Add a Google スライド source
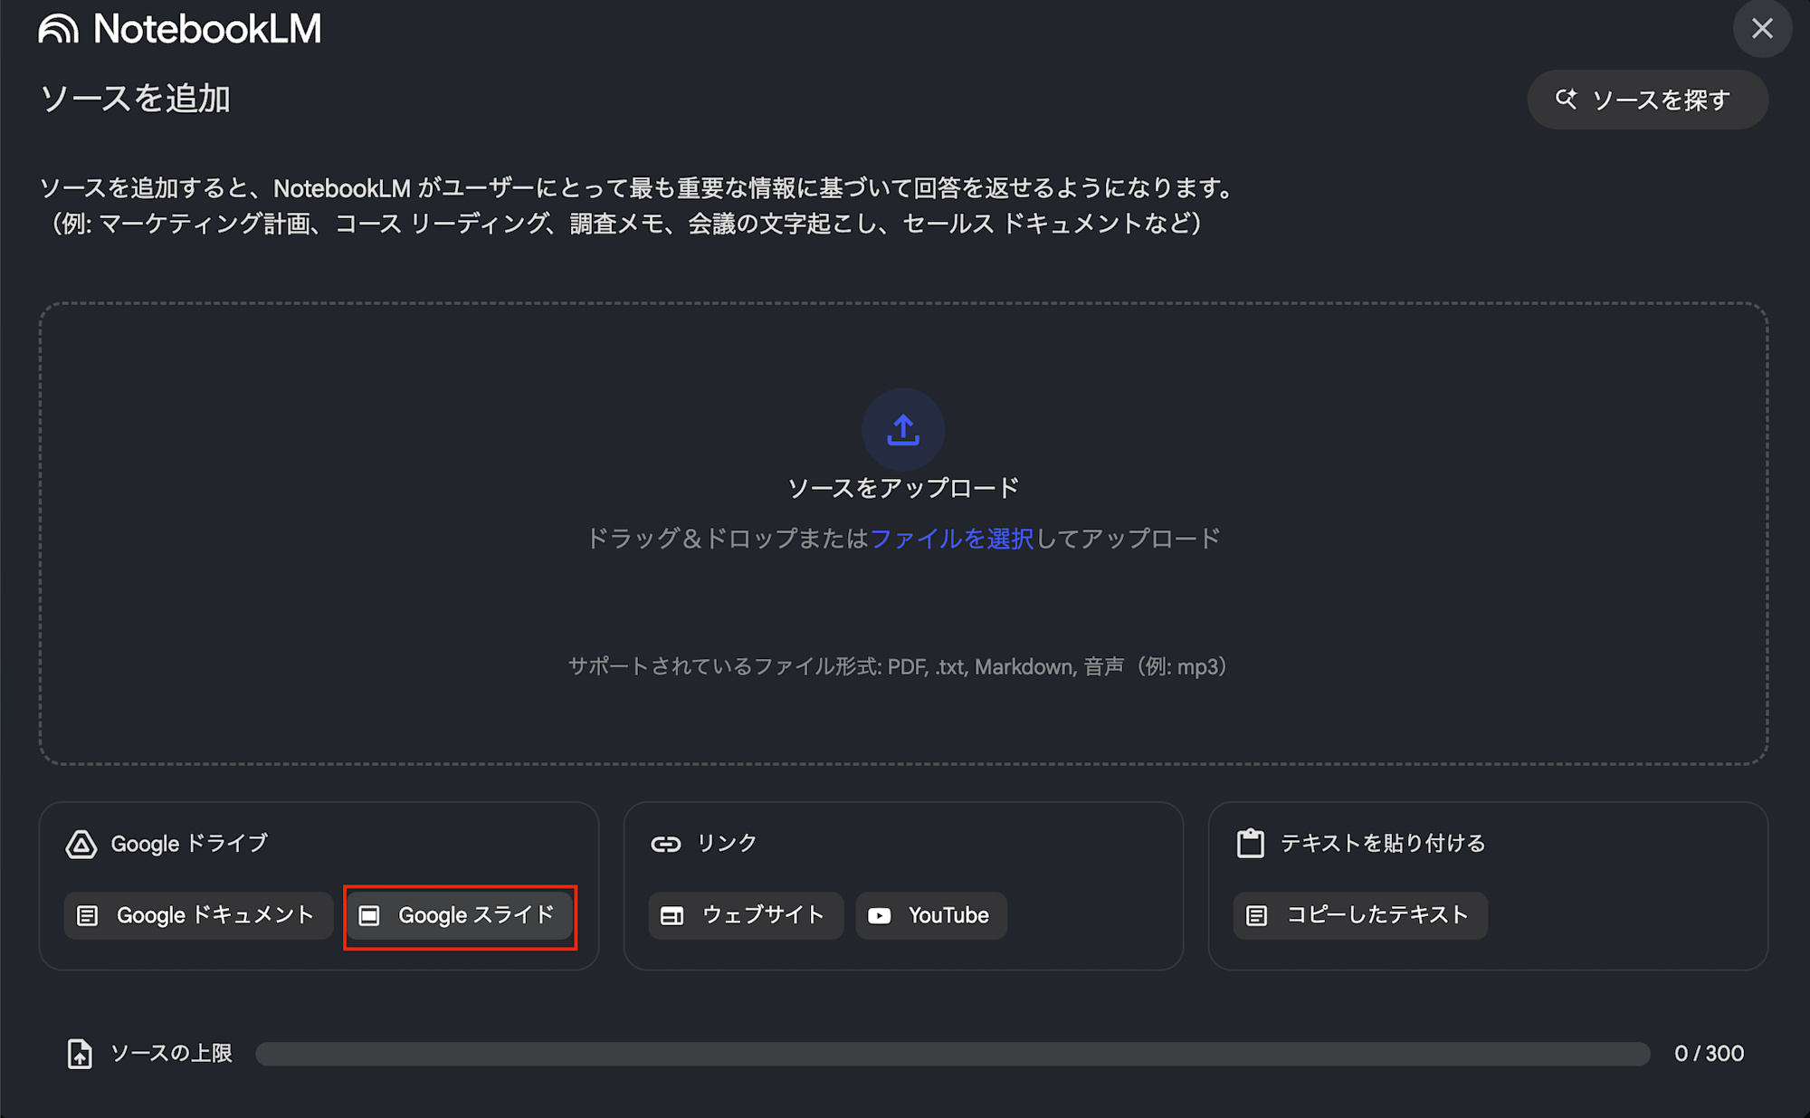The width and height of the screenshot is (1810, 1118). click(x=460, y=916)
